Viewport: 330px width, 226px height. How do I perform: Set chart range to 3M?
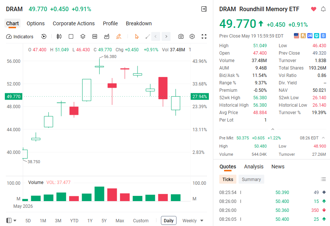click(58, 221)
